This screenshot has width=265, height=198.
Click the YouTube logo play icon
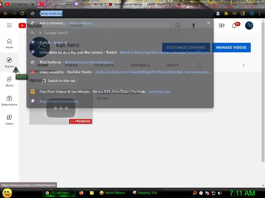(22, 26)
